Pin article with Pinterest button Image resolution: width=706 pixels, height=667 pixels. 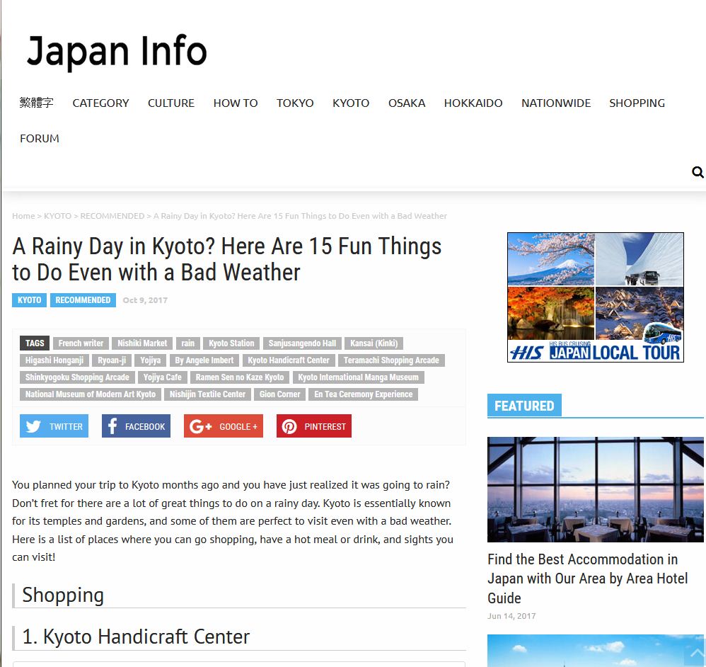coord(314,426)
